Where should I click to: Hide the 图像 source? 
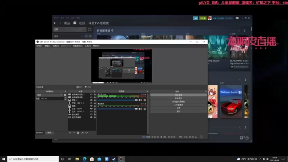(91, 106)
